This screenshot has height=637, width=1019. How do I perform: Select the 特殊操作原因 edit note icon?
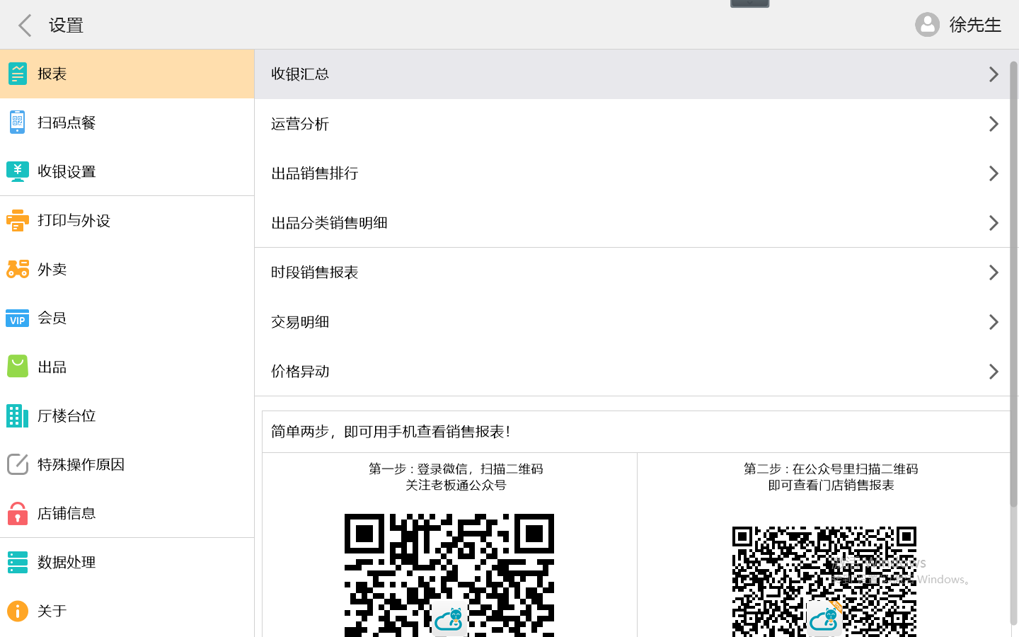(x=18, y=464)
